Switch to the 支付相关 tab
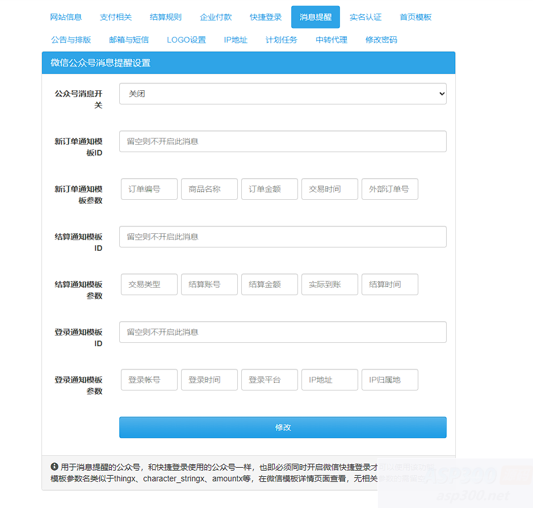 [115, 17]
